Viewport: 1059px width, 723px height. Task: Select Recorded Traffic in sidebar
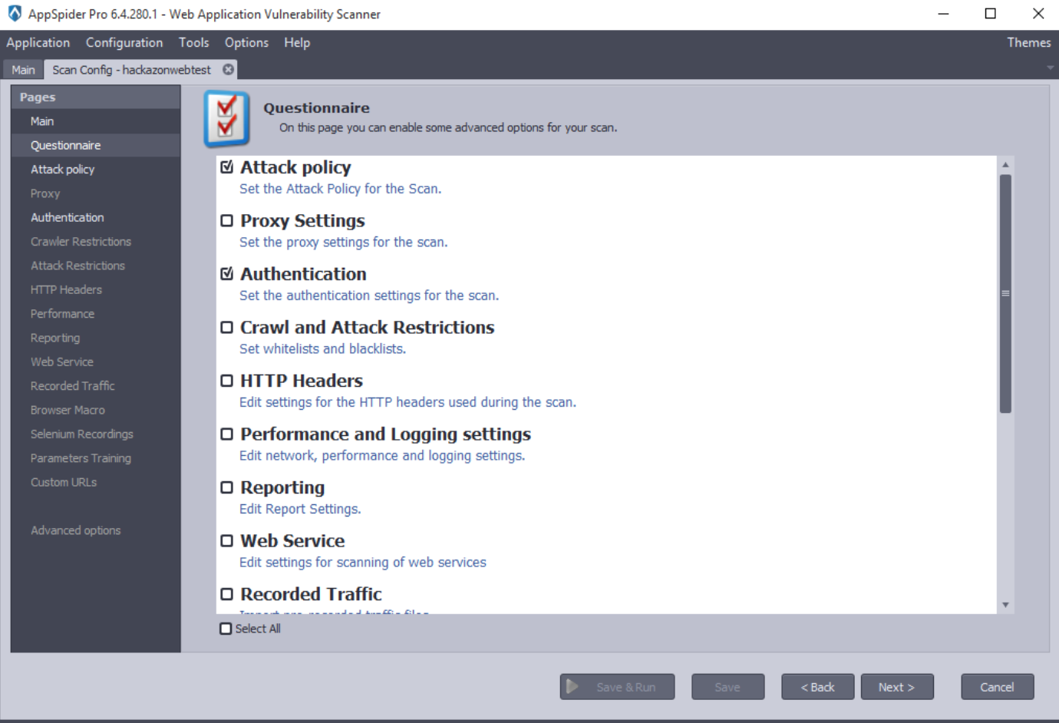96,385
